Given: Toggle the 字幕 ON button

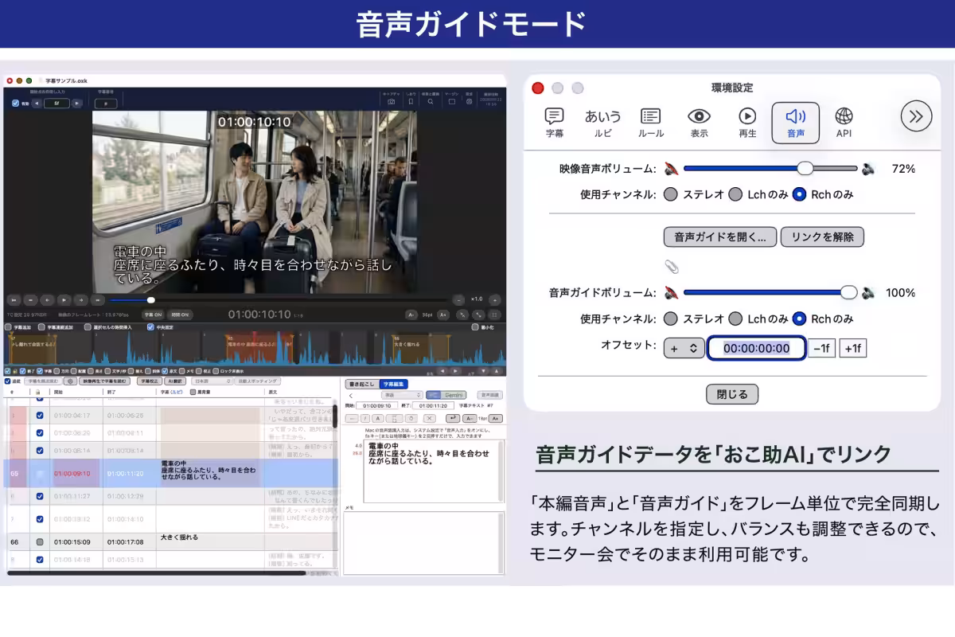Looking at the screenshot, I should click(153, 315).
